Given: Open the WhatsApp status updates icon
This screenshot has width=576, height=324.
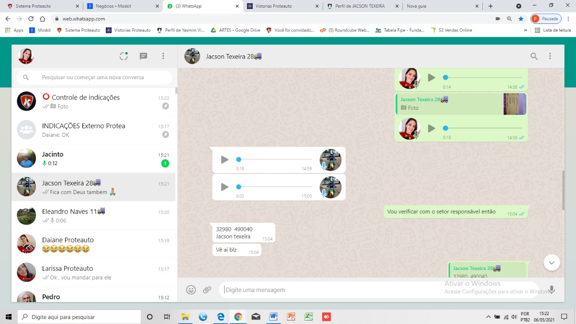Looking at the screenshot, I should pyautogui.click(x=124, y=56).
